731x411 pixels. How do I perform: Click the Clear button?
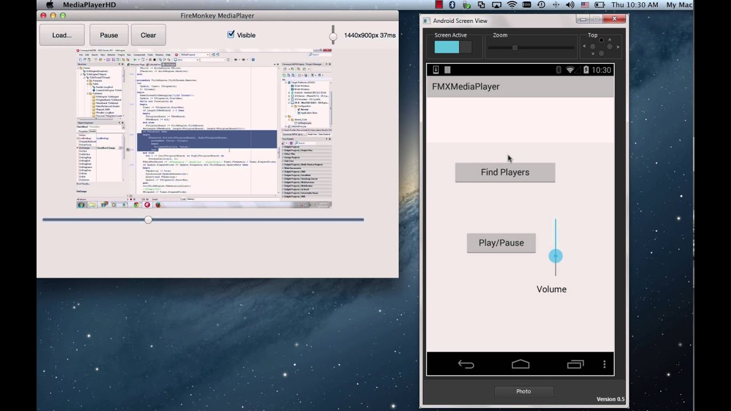[x=148, y=35]
